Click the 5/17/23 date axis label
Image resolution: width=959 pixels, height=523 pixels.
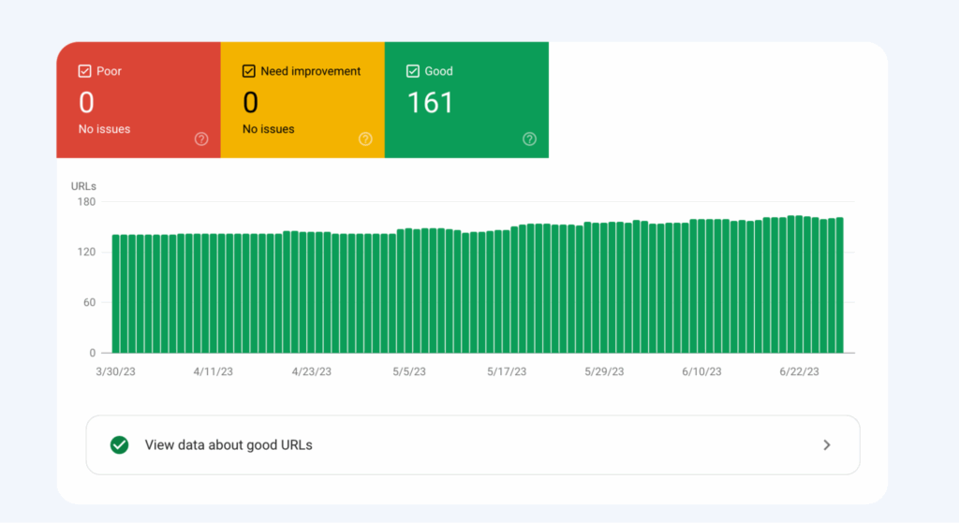[x=507, y=371]
